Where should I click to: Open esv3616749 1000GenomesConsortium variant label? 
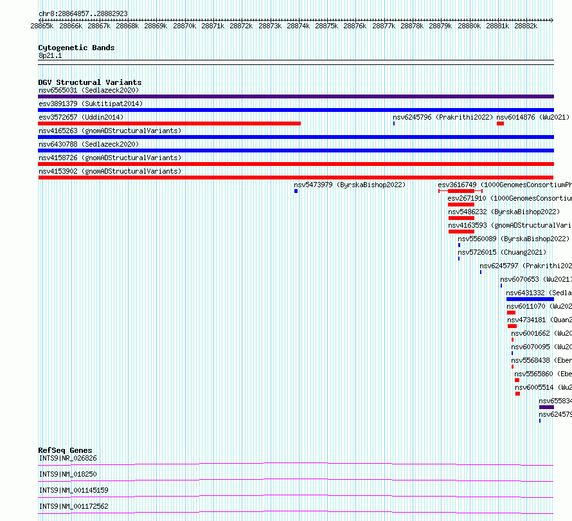click(x=505, y=185)
